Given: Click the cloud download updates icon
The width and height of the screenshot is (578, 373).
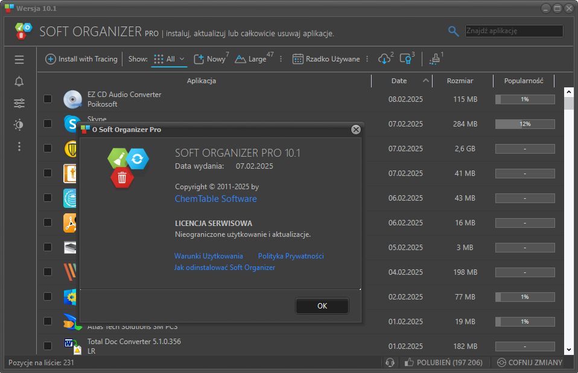Looking at the screenshot, I should coord(385,58).
